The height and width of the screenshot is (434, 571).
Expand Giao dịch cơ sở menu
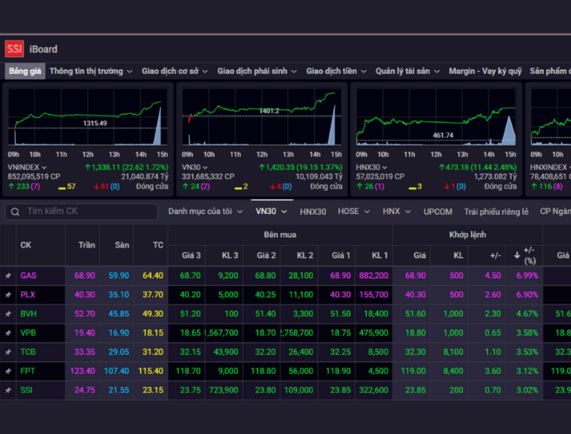click(x=175, y=71)
